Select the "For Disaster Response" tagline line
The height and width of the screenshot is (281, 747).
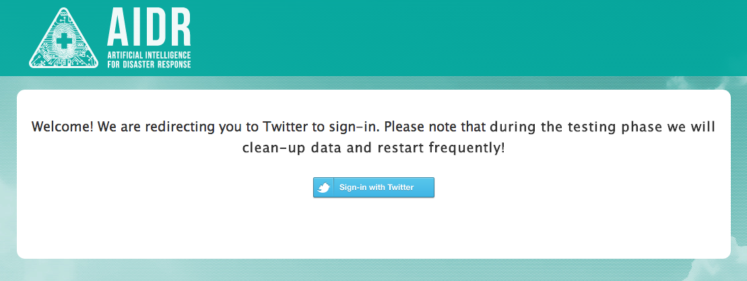tap(149, 64)
